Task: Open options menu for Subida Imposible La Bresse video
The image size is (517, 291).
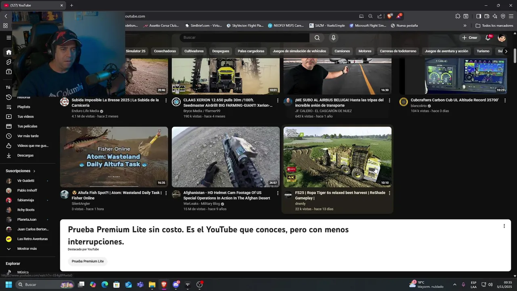Action: click(x=166, y=100)
